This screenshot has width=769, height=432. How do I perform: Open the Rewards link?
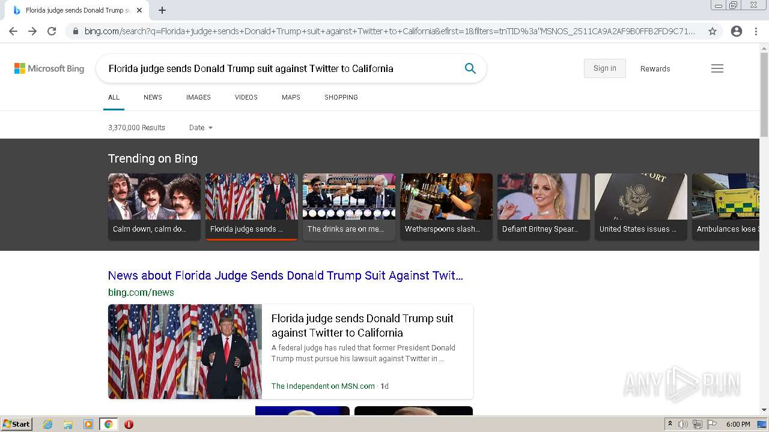click(655, 68)
